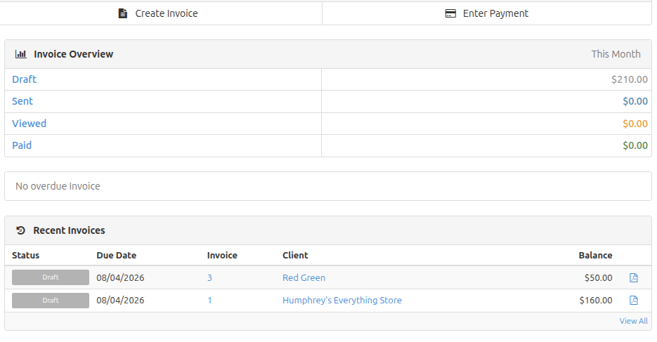Viewport: 657px width, 342px height.
Task: Open the Red Green client page
Action: click(304, 278)
